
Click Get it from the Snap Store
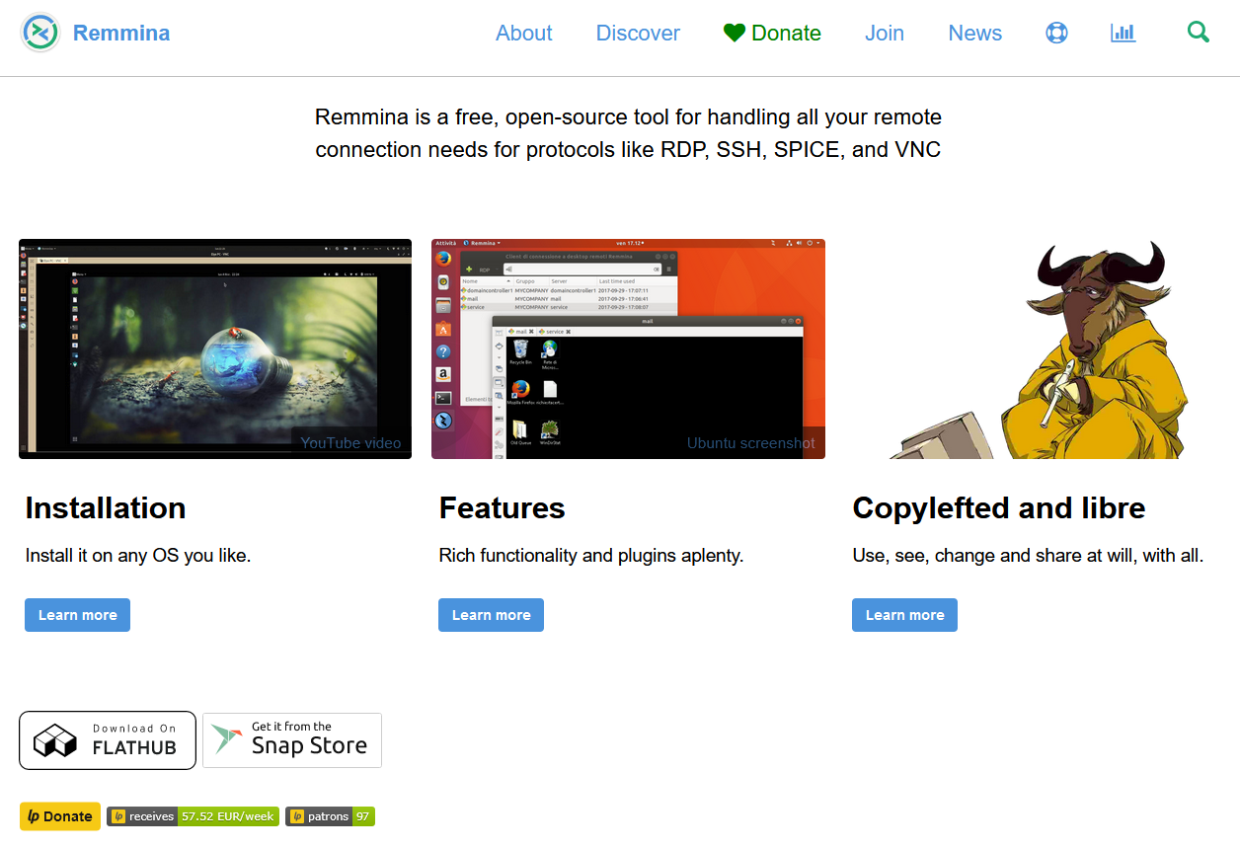pos(292,740)
